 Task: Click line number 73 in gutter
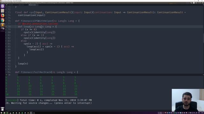[9, 12]
